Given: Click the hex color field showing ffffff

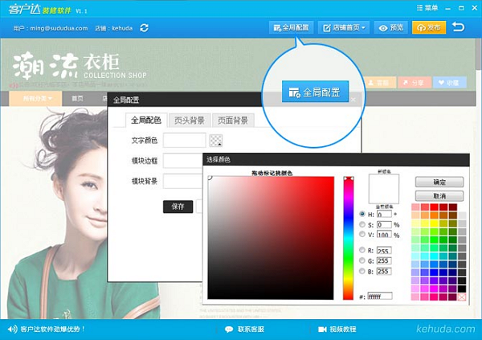Looking at the screenshot, I should tap(380, 296).
